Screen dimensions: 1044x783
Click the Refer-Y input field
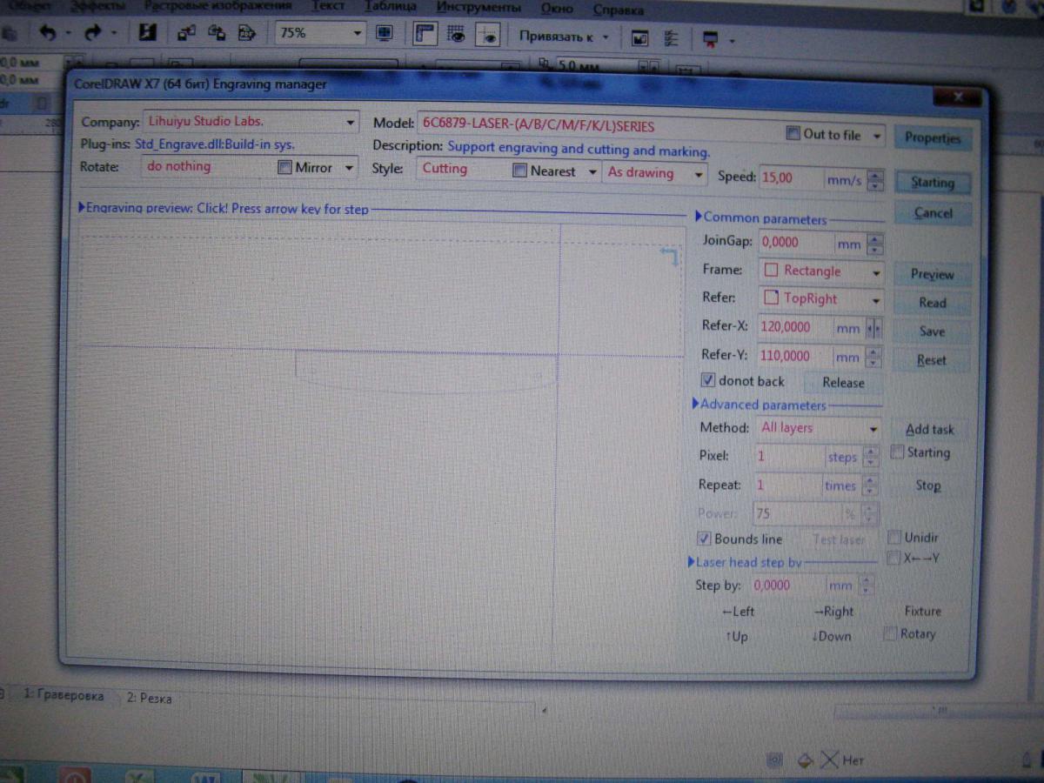[796, 356]
